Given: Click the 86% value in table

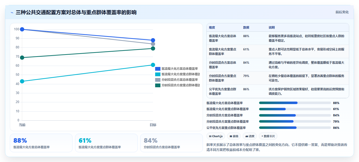Looking at the screenshot, I should [246, 89].
